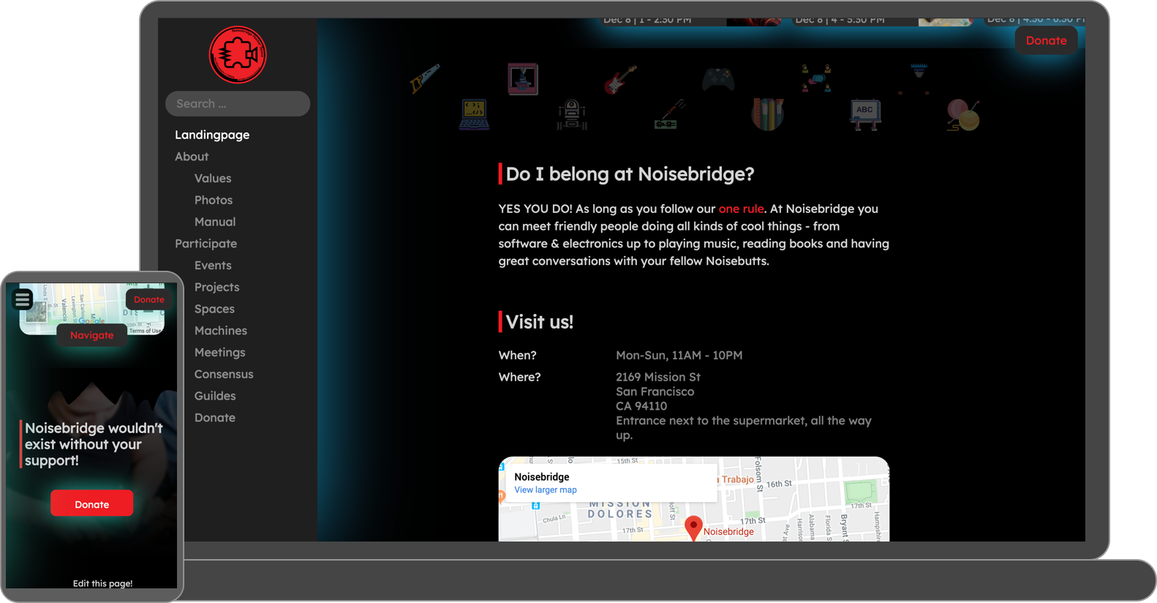
Task: Click the 'CA 94110' address line
Action: pos(641,406)
